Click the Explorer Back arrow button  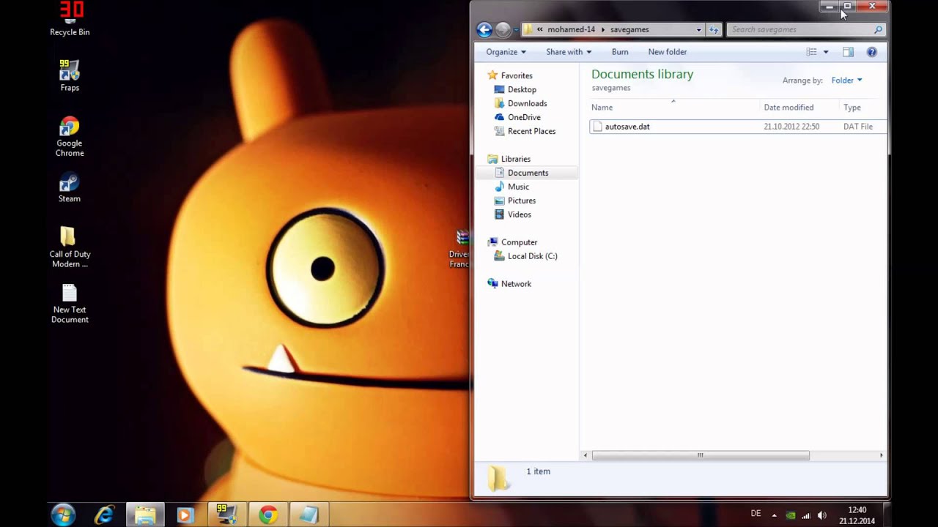pyautogui.click(x=484, y=29)
